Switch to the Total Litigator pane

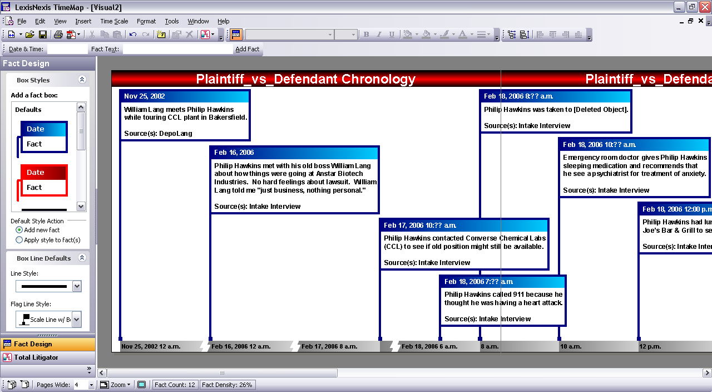point(36,357)
